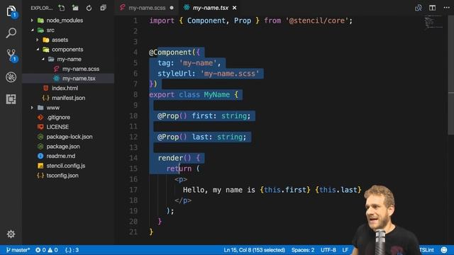Image resolution: width=454 pixels, height=255 pixels.
Task: Open readme.md in Explorer
Action: (61, 156)
